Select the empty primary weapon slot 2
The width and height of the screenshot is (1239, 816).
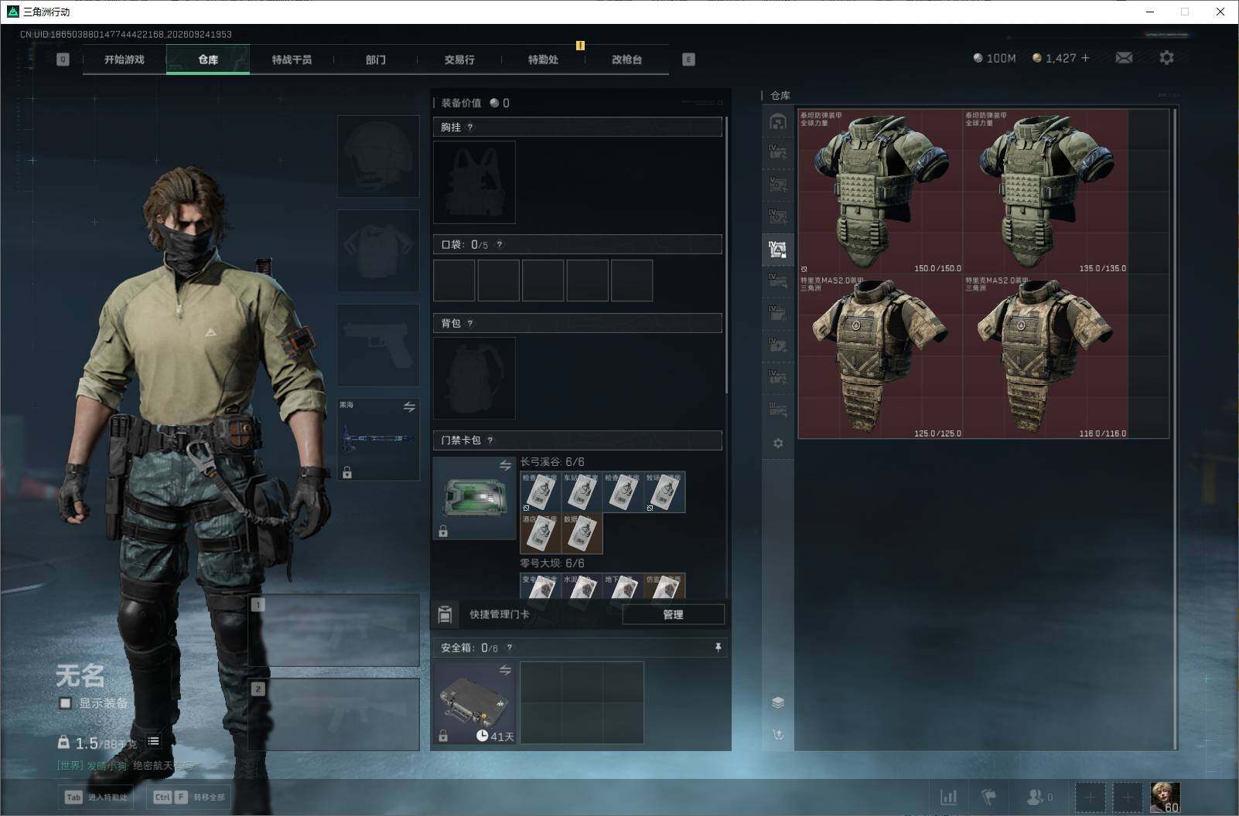334,715
